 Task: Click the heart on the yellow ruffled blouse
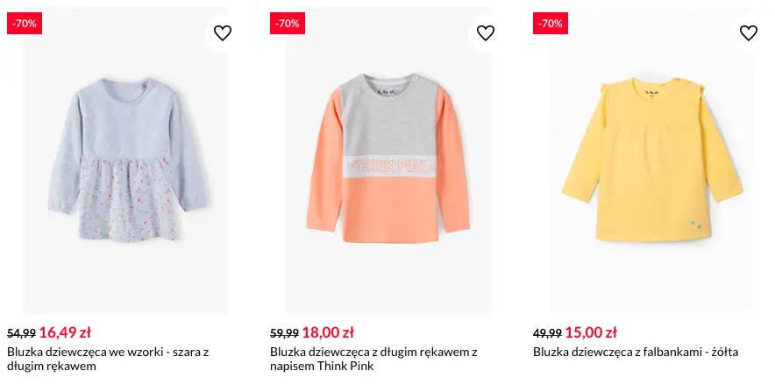(748, 33)
